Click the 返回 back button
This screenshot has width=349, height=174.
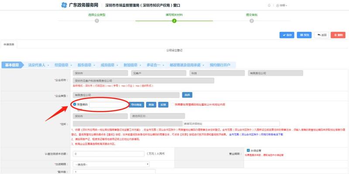322,35
